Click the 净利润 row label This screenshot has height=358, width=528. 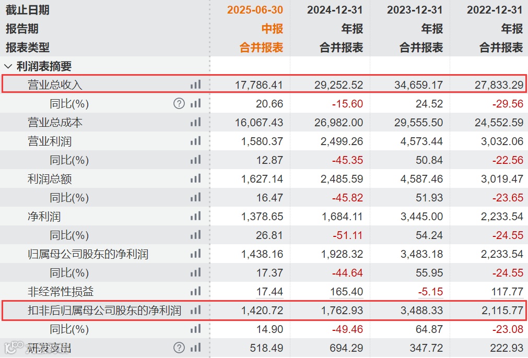coord(44,217)
